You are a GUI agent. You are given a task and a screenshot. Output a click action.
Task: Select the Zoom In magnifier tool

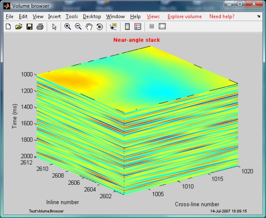(x=67, y=27)
